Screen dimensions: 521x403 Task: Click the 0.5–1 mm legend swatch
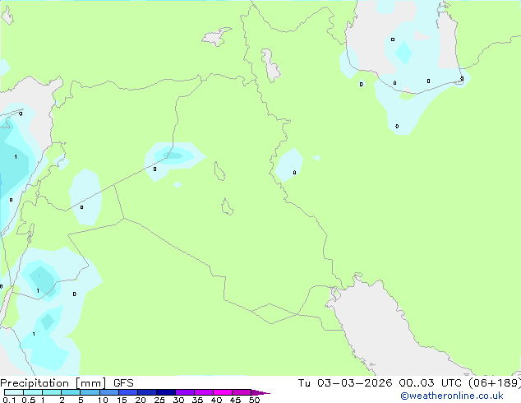click(x=33, y=392)
